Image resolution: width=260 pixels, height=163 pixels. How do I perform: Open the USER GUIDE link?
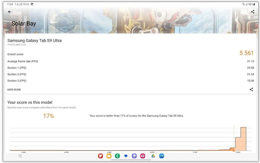(x=14, y=89)
